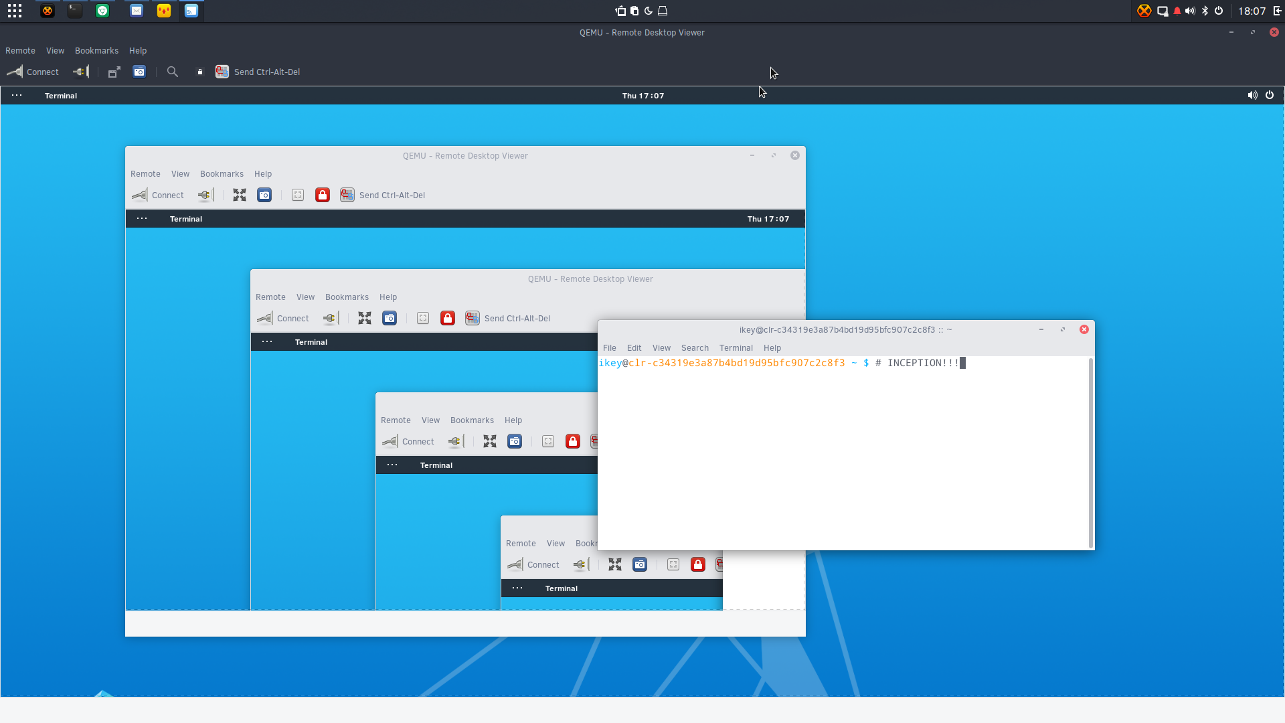This screenshot has width=1285, height=723.
Task: Click the guest power icon in the top bar
Action: point(1270,95)
